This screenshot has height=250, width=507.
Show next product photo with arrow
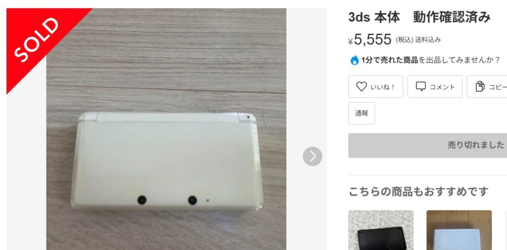click(x=312, y=156)
